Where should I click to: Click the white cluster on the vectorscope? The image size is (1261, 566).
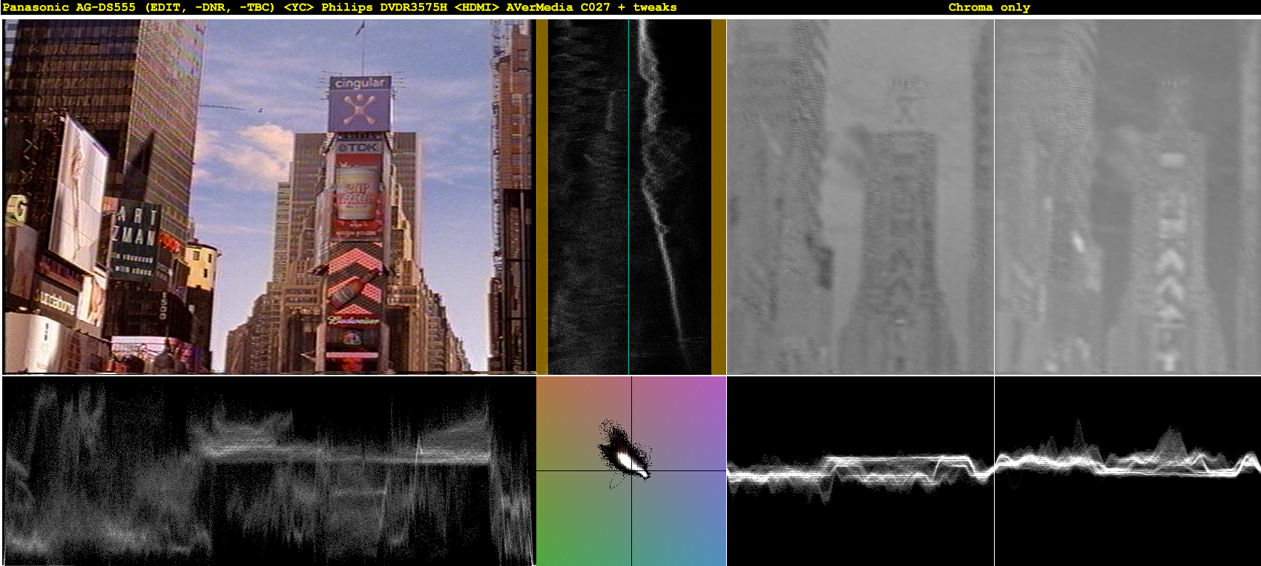tap(628, 458)
